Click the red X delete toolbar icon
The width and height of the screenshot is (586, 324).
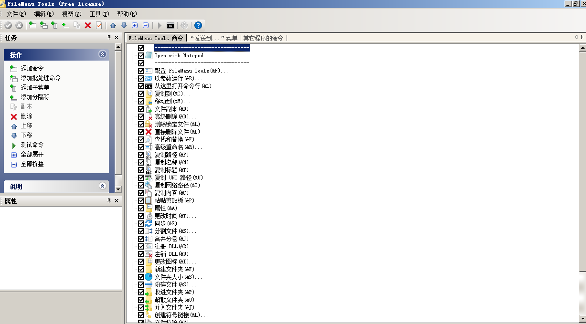coord(88,25)
